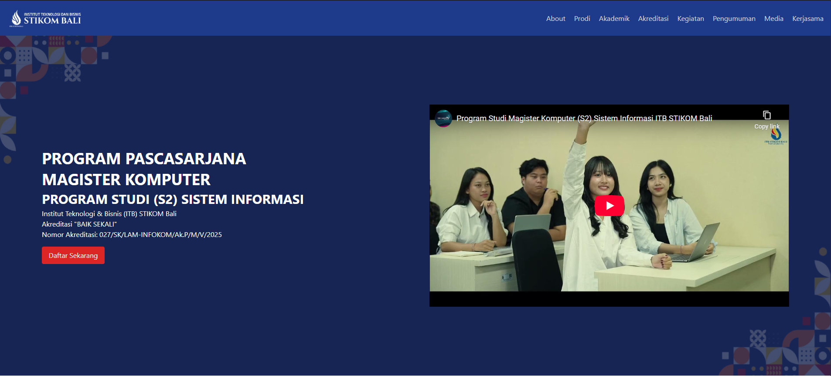Open the Pengumuman menu item
The width and height of the screenshot is (831, 376).
[734, 18]
